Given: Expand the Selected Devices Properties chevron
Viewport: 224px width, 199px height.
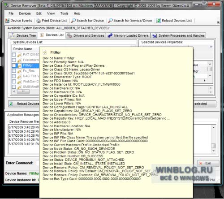Looking at the screenshot, I should point(211,47).
